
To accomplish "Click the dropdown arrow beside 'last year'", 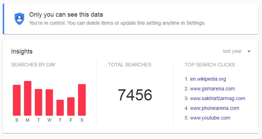I will [x=249, y=51].
